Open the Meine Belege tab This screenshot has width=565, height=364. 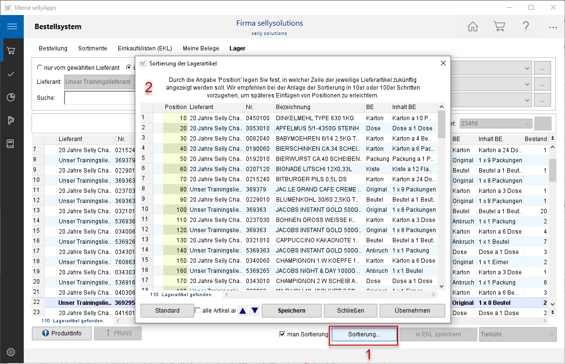201,48
